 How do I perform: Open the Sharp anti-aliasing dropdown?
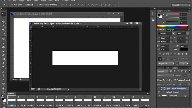tap(184, 64)
